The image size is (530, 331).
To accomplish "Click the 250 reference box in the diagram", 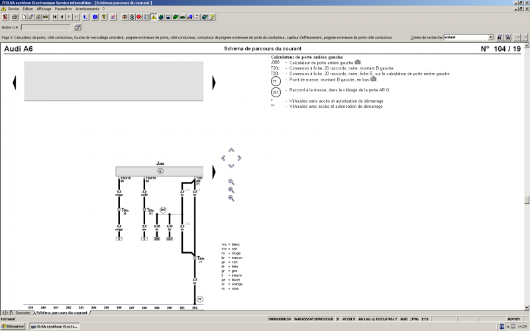I will [157, 239].
